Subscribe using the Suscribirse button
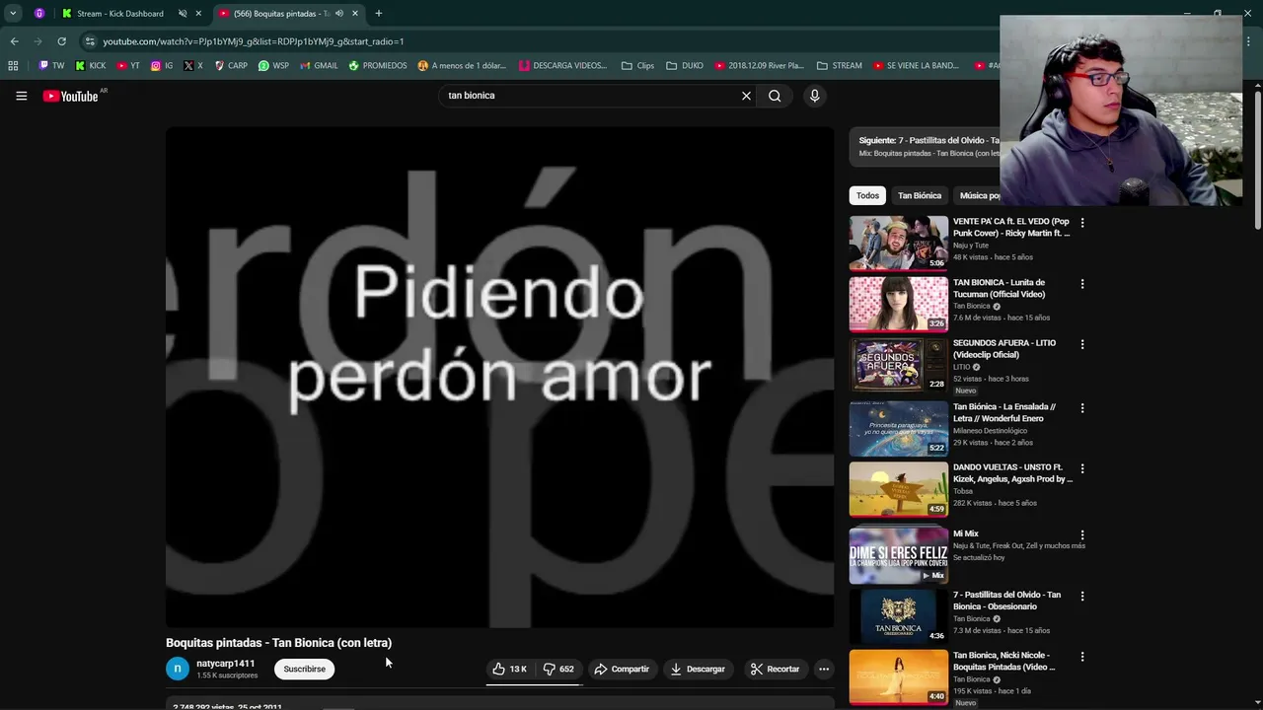 click(304, 669)
